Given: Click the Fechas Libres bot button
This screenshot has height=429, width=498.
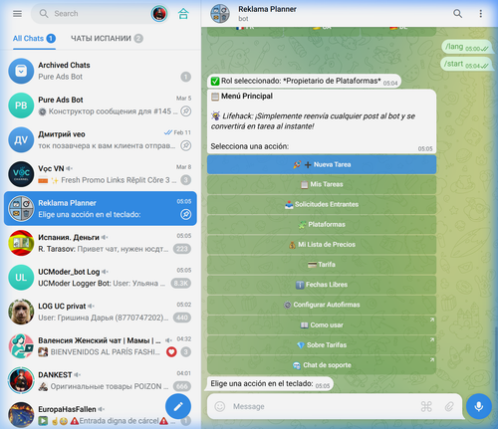Looking at the screenshot, I should [x=322, y=285].
